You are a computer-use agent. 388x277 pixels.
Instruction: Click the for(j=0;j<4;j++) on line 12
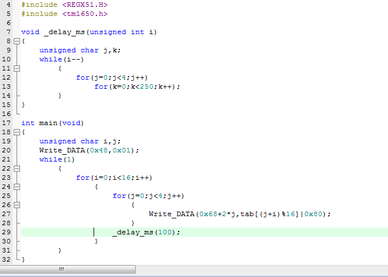112,78
